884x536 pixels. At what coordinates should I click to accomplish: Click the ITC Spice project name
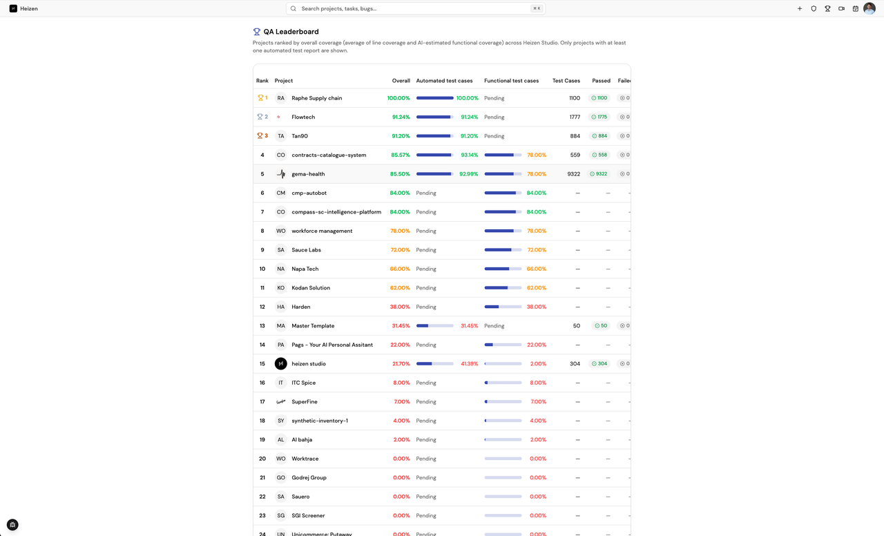[x=303, y=383]
